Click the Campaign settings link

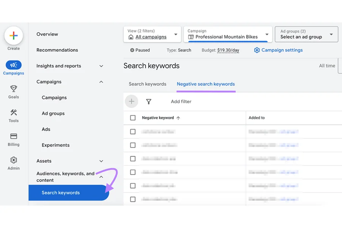coord(282,50)
